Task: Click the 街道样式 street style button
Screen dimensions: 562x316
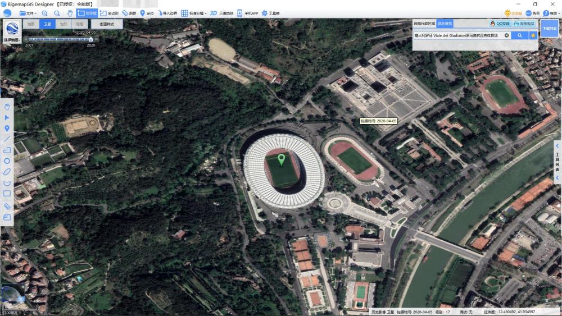Action: [x=107, y=24]
